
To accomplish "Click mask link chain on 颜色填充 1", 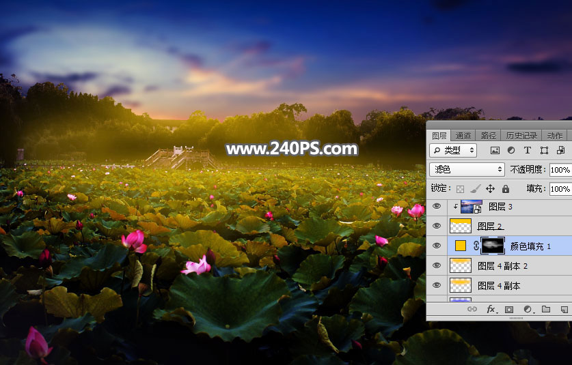I will tap(476, 246).
